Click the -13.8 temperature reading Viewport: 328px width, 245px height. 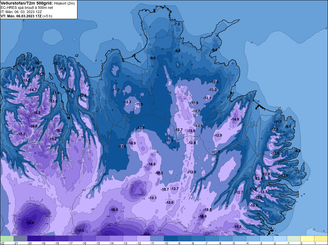coord(191,131)
